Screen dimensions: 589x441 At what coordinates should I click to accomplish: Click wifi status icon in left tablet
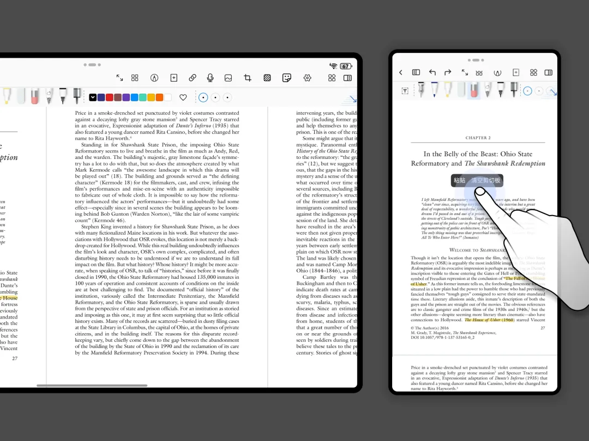(x=333, y=66)
